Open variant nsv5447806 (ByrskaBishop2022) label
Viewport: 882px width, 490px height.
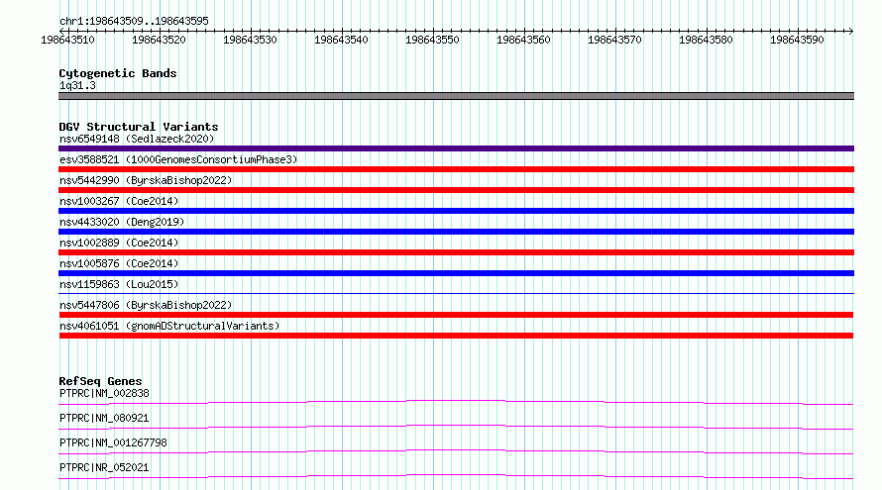146,305
